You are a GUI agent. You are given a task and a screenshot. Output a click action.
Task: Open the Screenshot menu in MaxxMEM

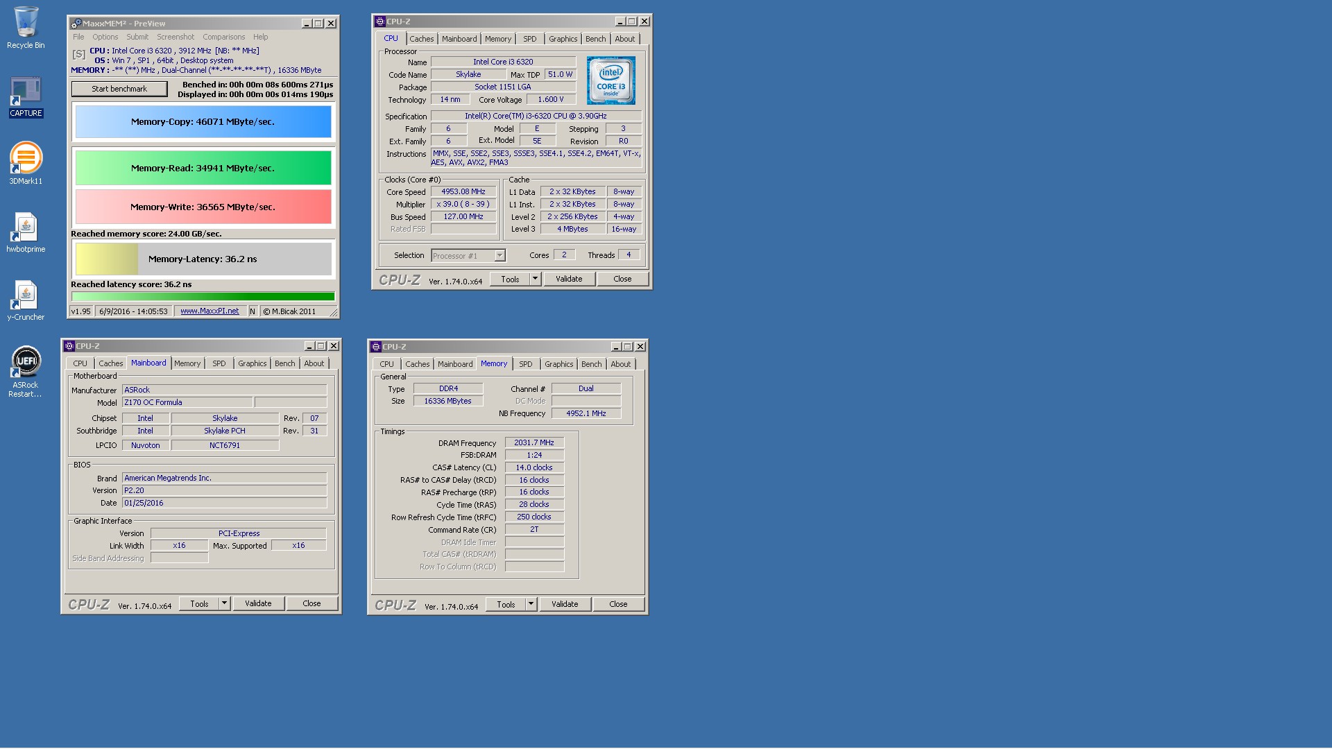coord(176,37)
